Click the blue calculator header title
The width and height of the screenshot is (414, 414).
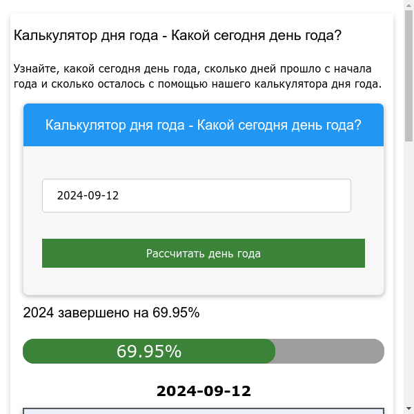point(204,125)
